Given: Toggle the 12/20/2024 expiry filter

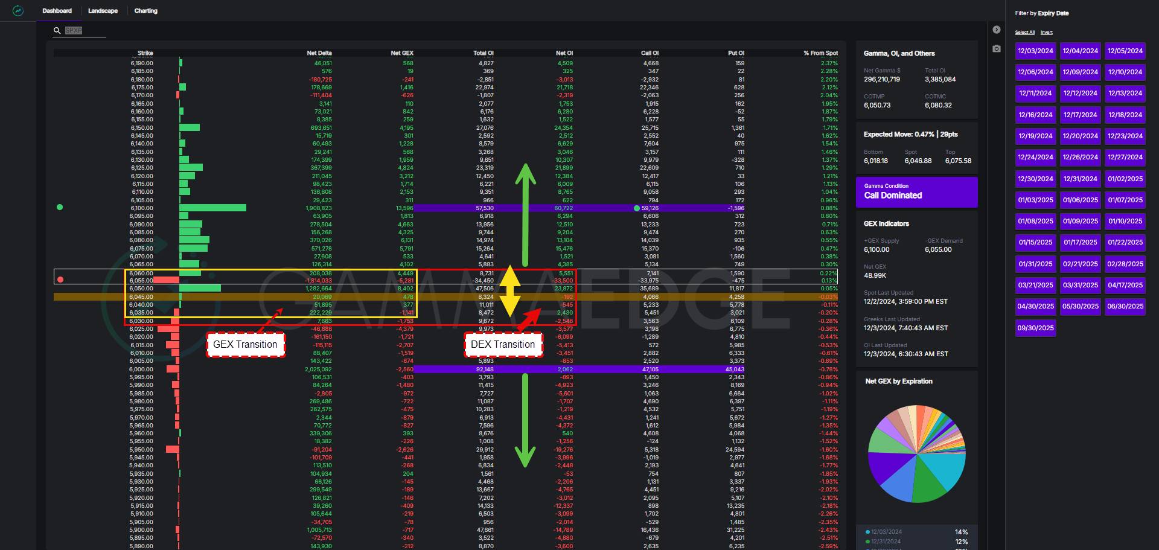Looking at the screenshot, I should point(1080,136).
